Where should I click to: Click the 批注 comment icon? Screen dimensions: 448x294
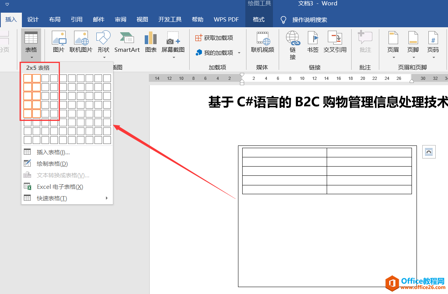(365, 42)
